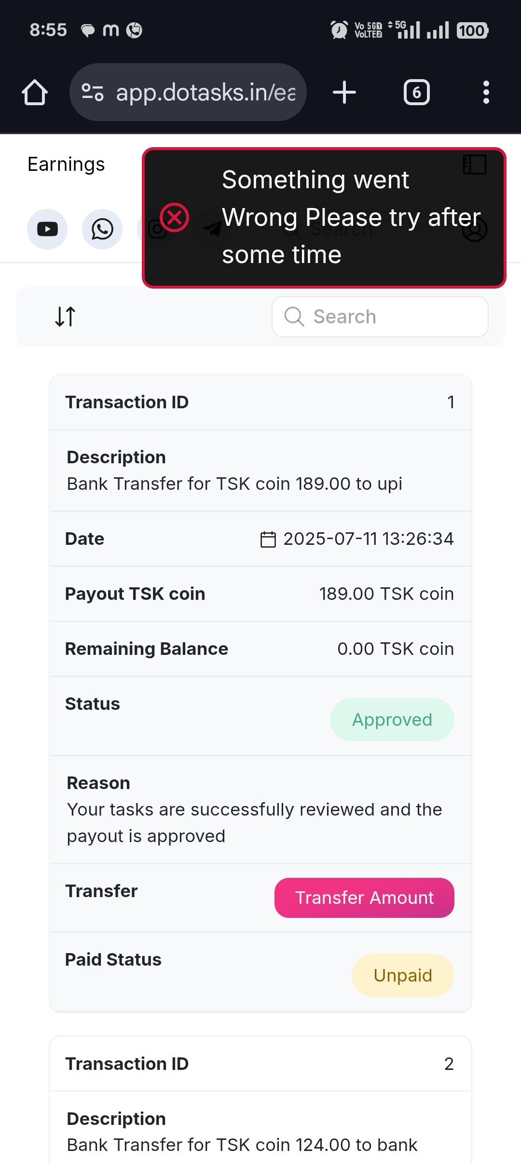Tap the Approved status badge
Image resolution: width=521 pixels, height=1164 pixels.
point(392,720)
